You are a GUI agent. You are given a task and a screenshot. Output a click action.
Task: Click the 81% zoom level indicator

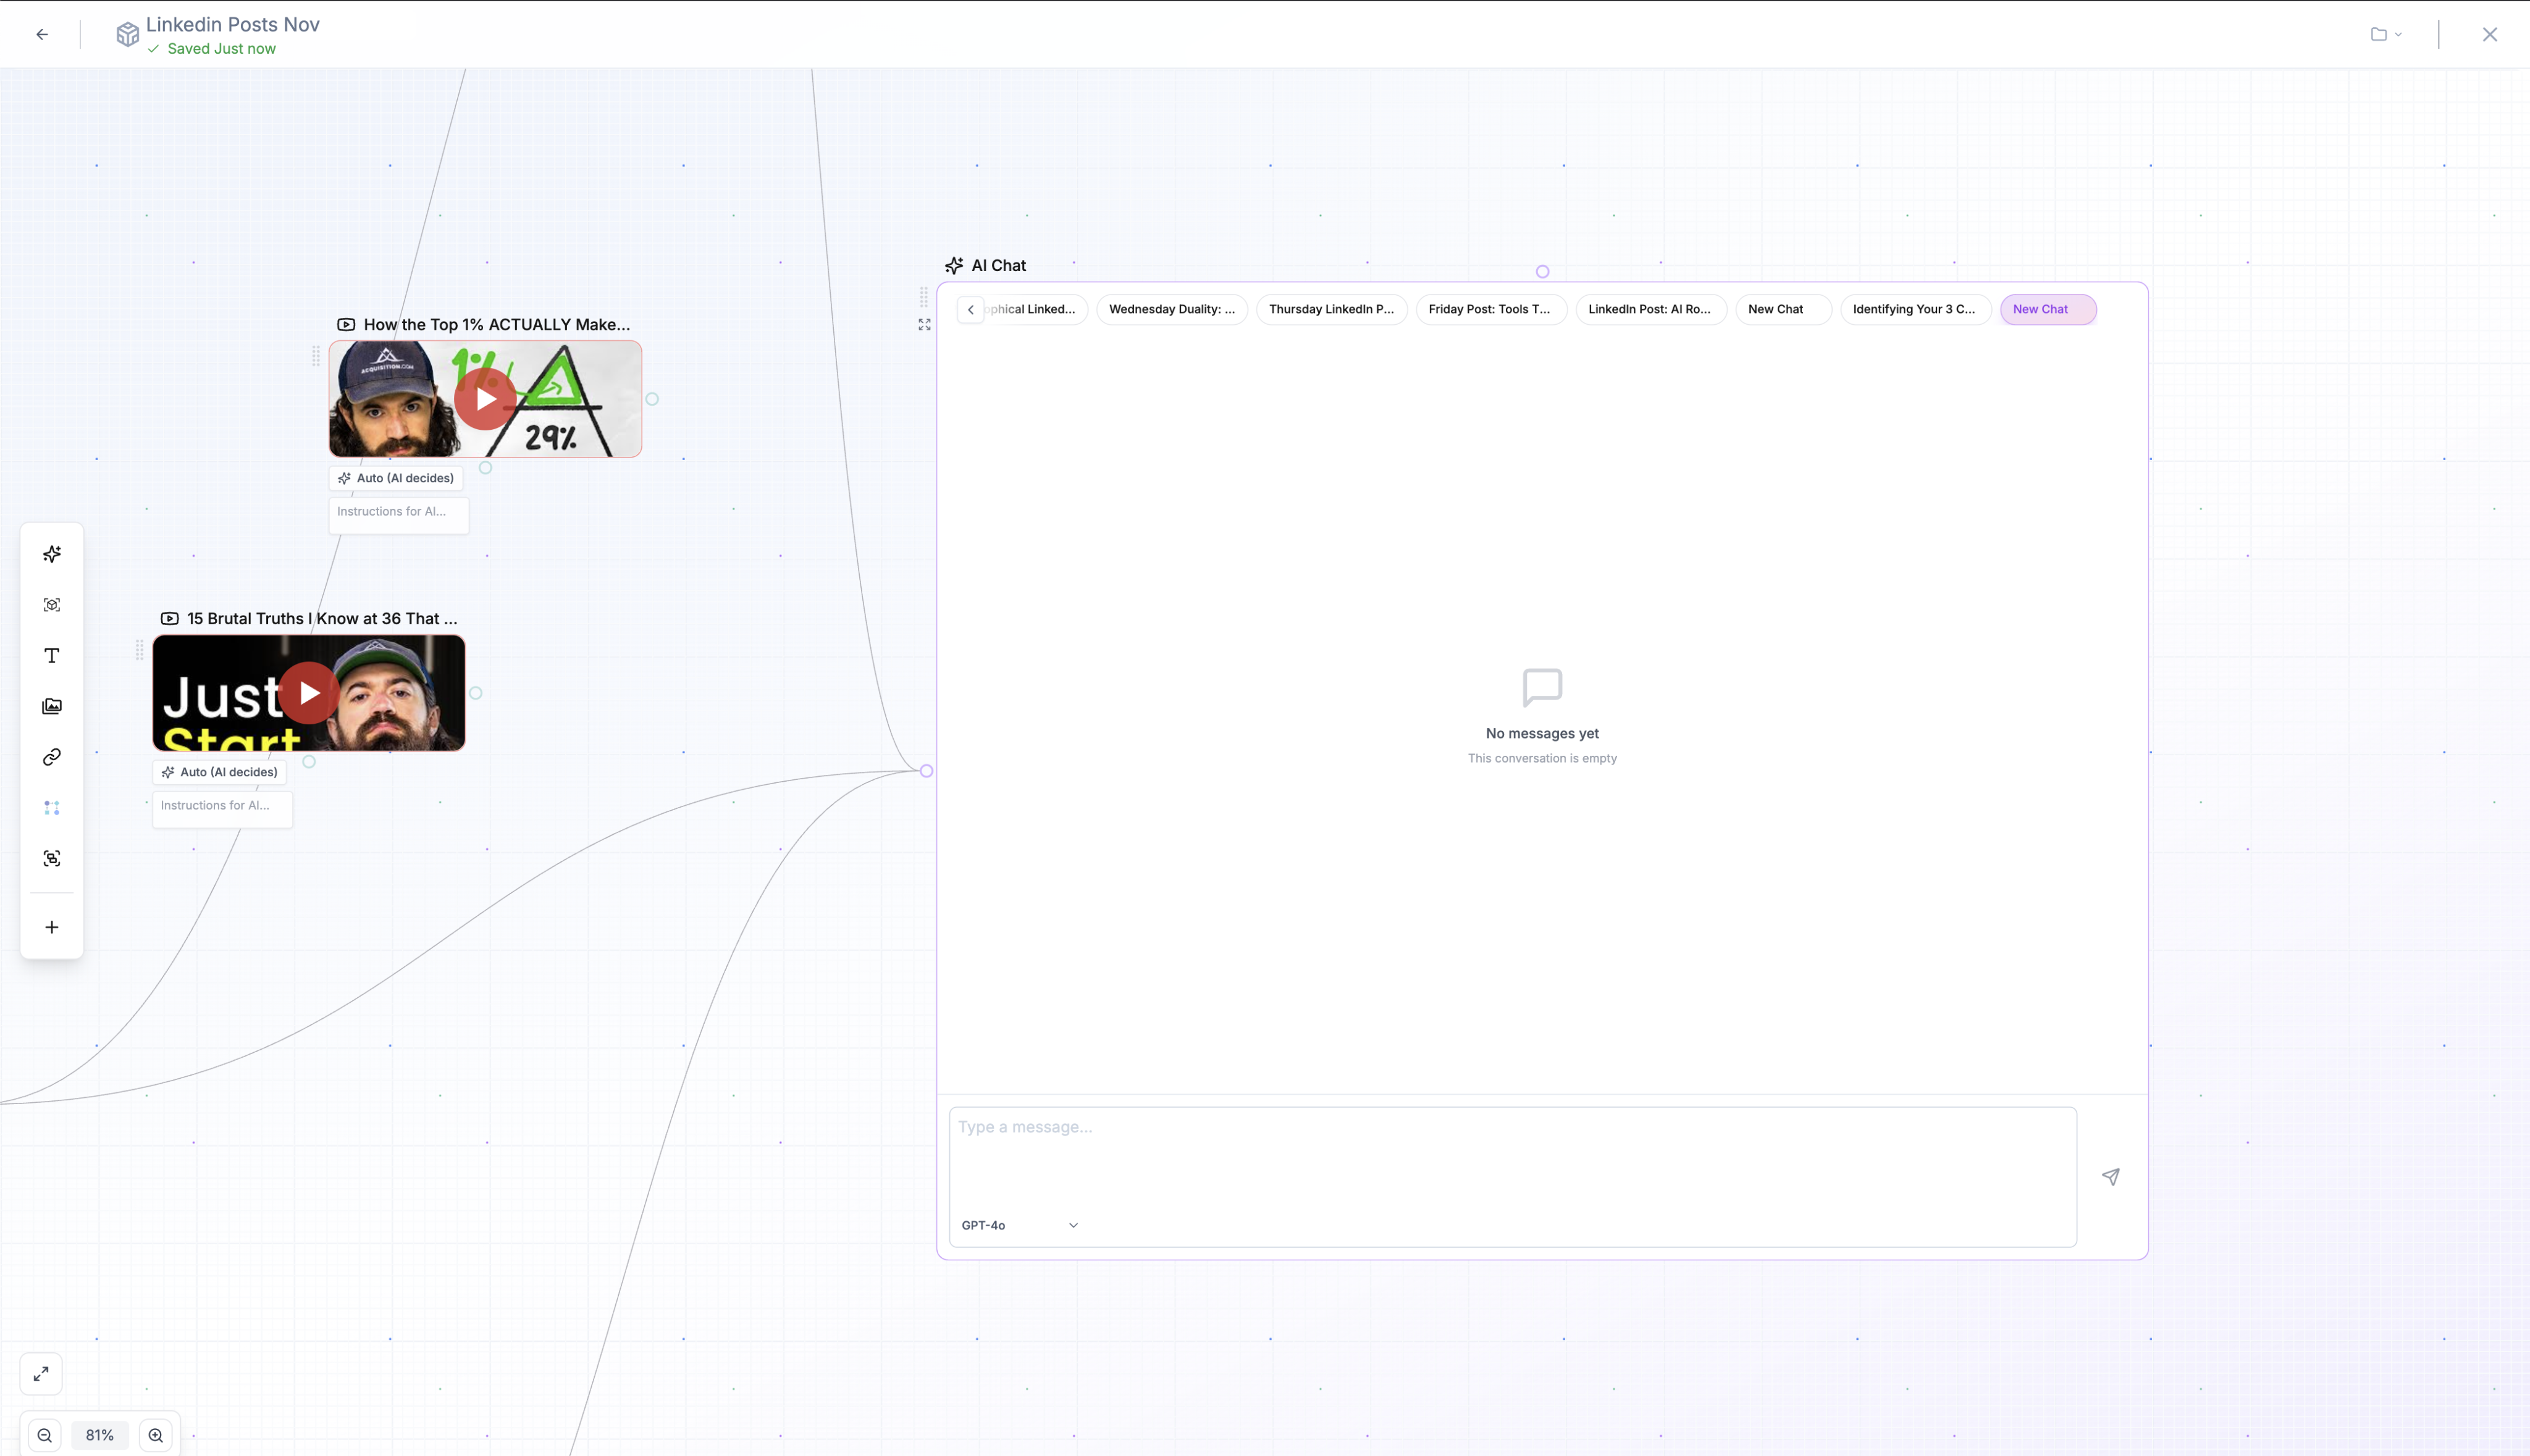tap(100, 1434)
